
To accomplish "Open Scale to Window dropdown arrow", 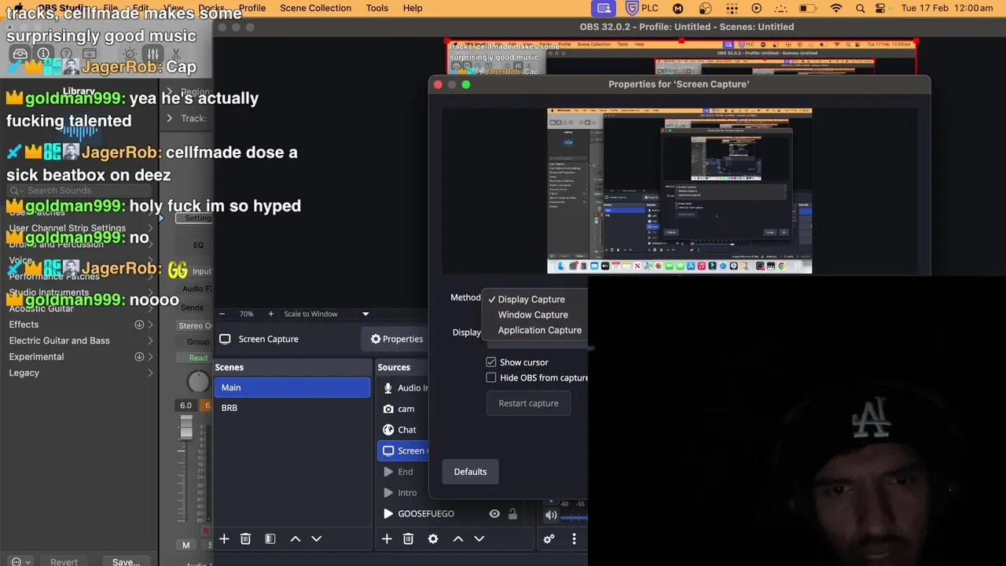I will pyautogui.click(x=365, y=314).
